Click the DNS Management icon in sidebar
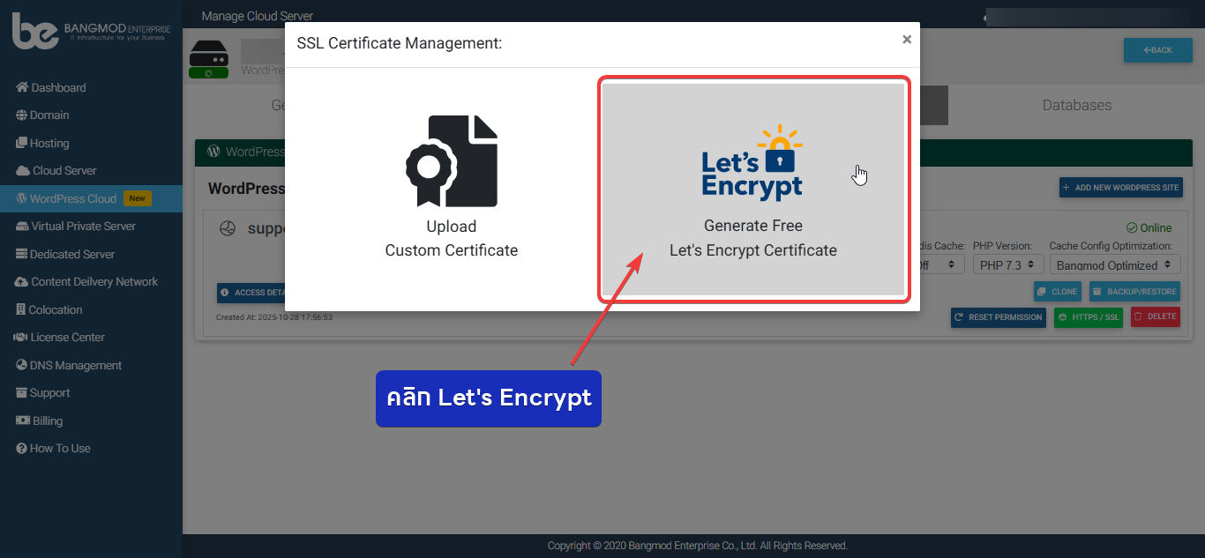The image size is (1205, 558). pyautogui.click(x=22, y=365)
